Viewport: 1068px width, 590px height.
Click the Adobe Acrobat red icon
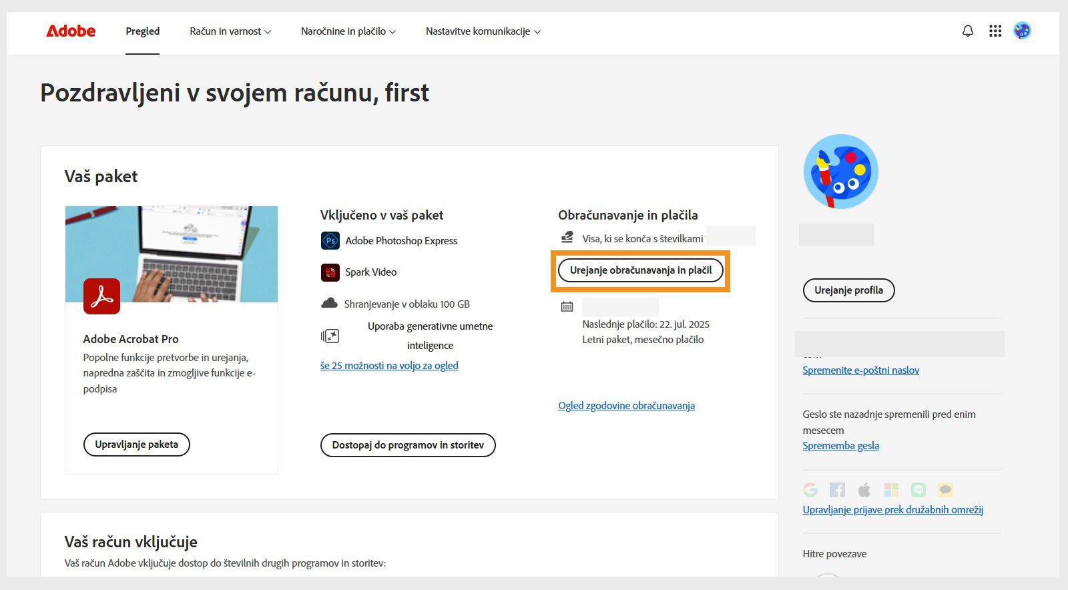101,296
